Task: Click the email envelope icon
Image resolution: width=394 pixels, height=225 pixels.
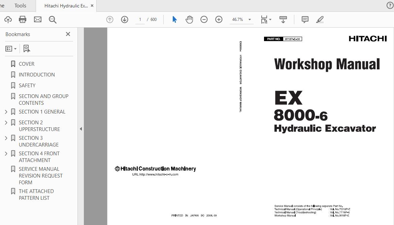Action: pyautogui.click(x=38, y=19)
